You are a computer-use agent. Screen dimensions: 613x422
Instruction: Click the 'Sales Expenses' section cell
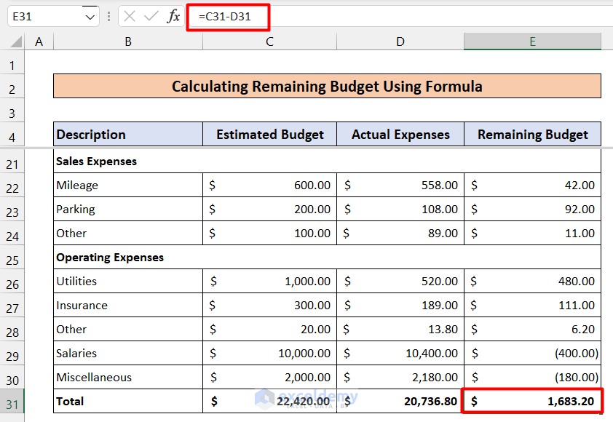(x=327, y=161)
